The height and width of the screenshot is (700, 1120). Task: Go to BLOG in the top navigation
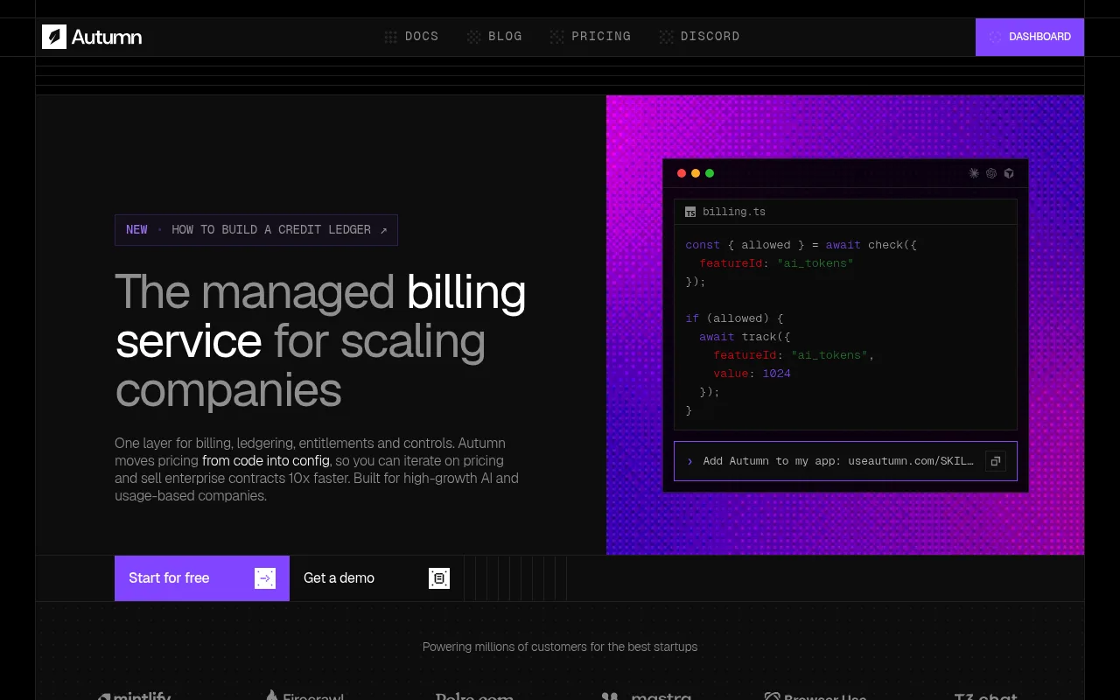(494, 37)
